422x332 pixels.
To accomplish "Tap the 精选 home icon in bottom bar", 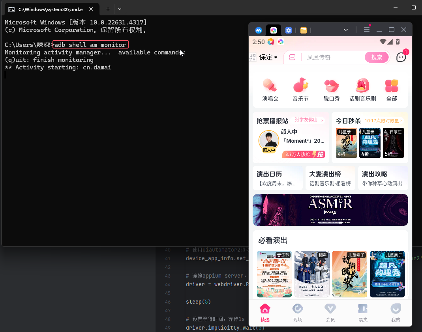I will 265,313.
